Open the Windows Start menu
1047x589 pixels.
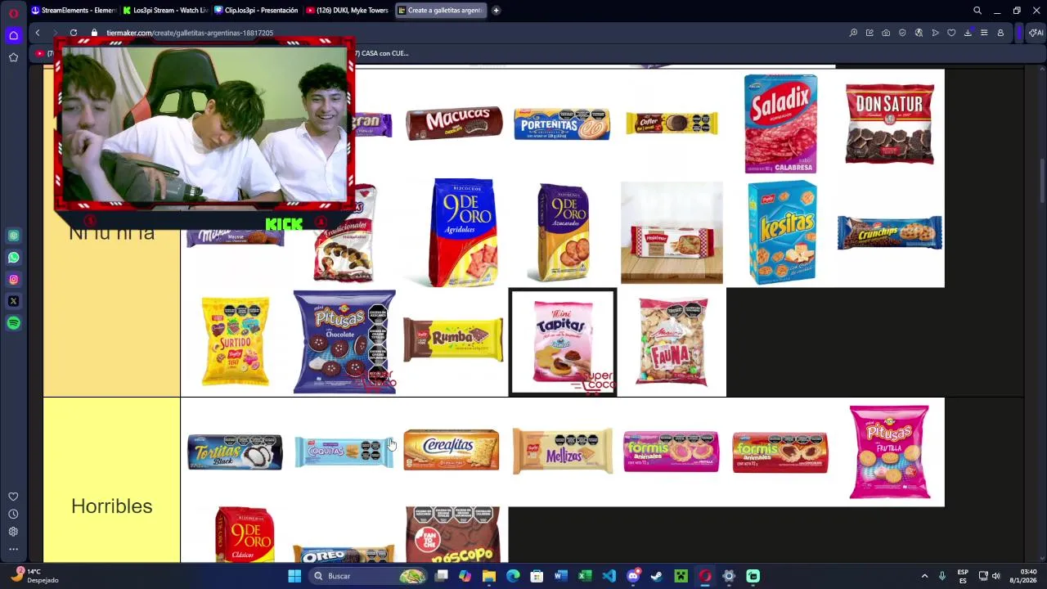pos(294,576)
